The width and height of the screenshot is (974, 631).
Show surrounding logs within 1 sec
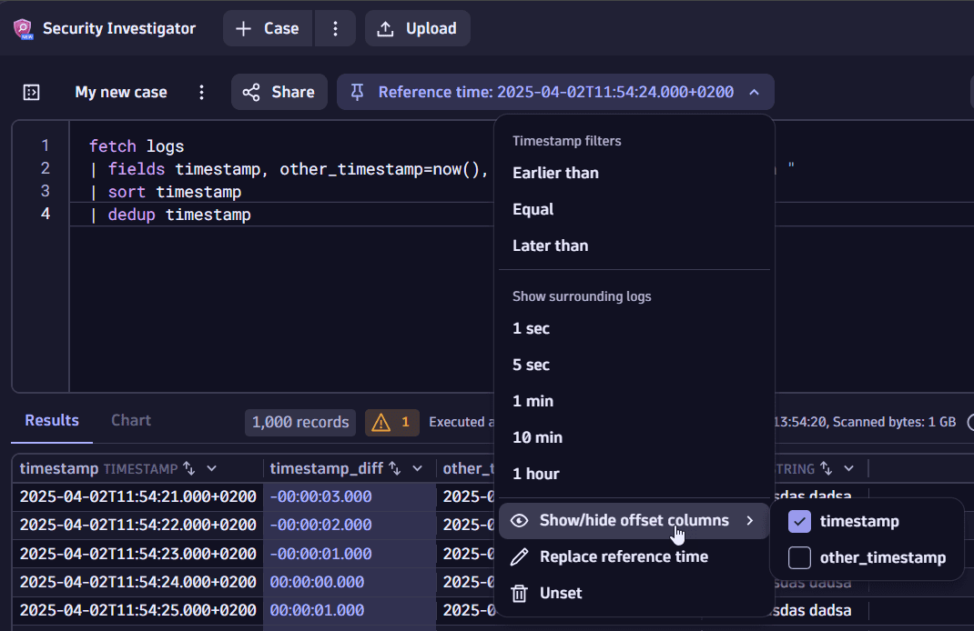(634, 329)
